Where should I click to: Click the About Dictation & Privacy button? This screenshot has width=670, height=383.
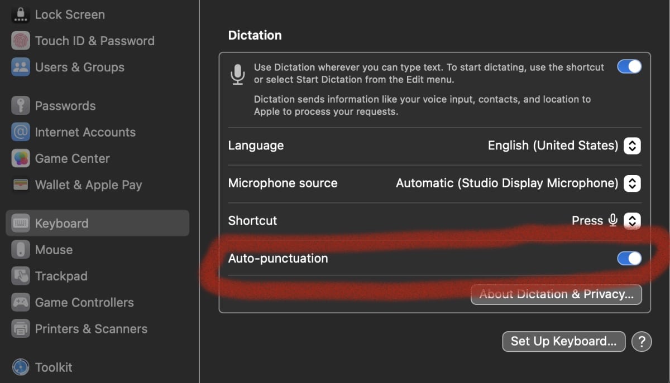(556, 294)
